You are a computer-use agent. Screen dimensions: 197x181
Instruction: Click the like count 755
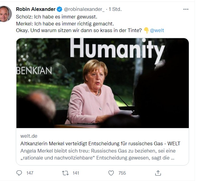point(122,173)
